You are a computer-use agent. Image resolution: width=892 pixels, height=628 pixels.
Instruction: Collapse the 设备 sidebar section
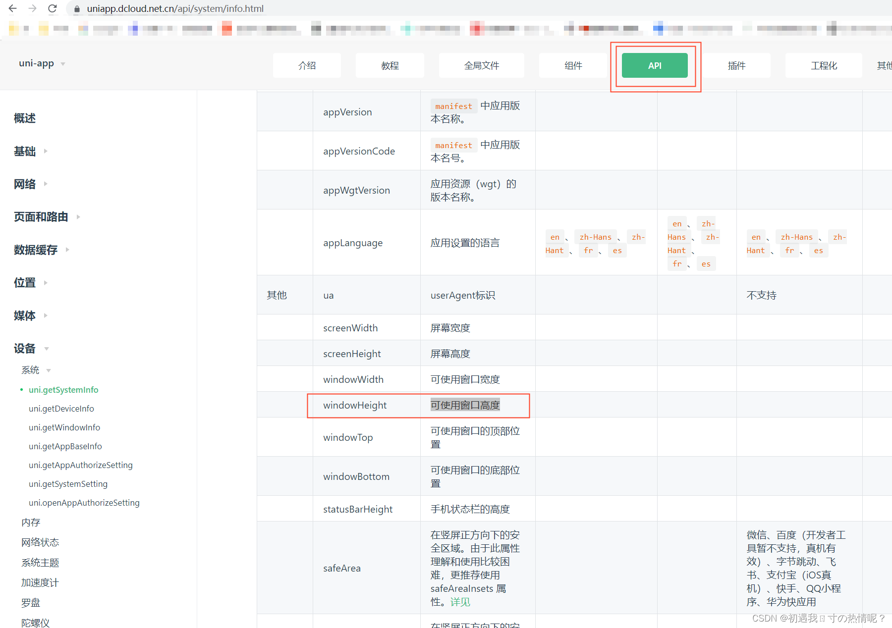[x=31, y=349]
